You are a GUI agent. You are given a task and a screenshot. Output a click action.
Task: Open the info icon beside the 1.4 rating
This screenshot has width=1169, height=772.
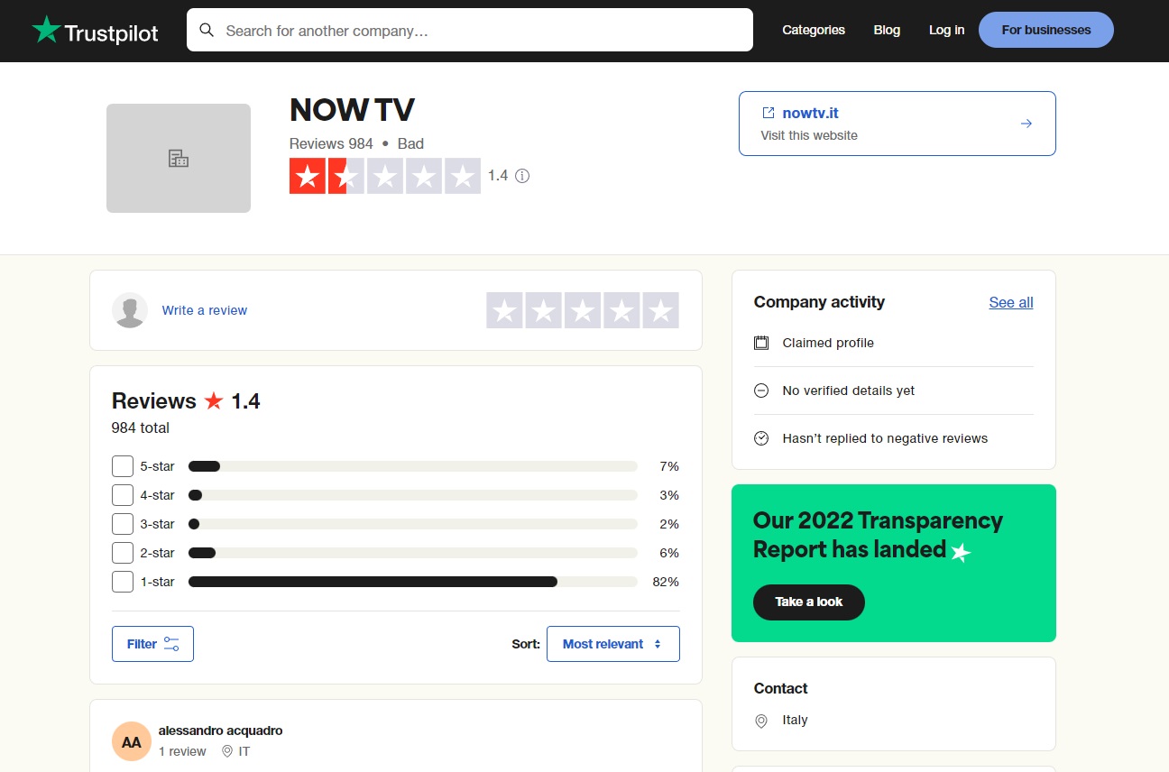point(522,176)
